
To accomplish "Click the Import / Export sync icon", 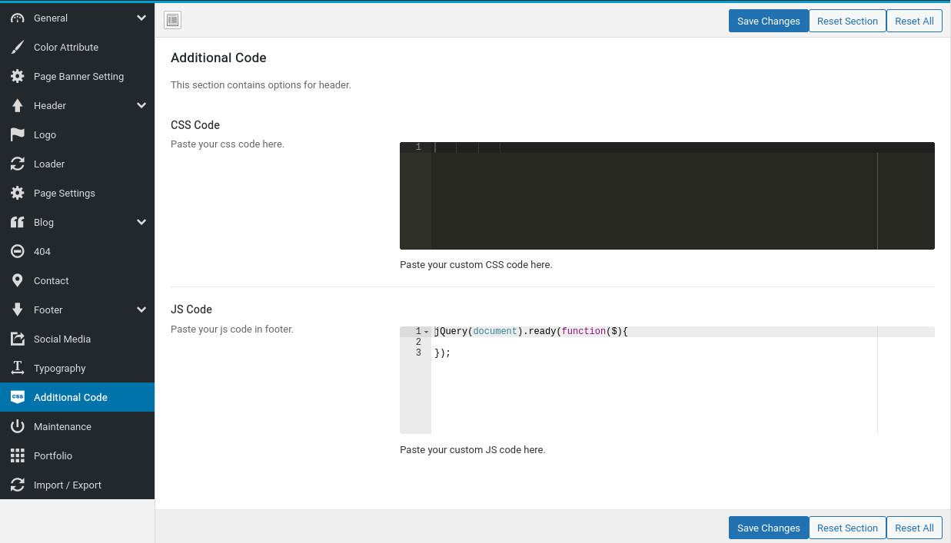I will [x=18, y=485].
